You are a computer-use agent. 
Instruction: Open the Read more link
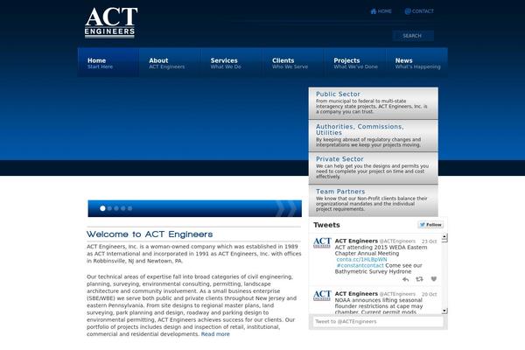click(x=215, y=334)
